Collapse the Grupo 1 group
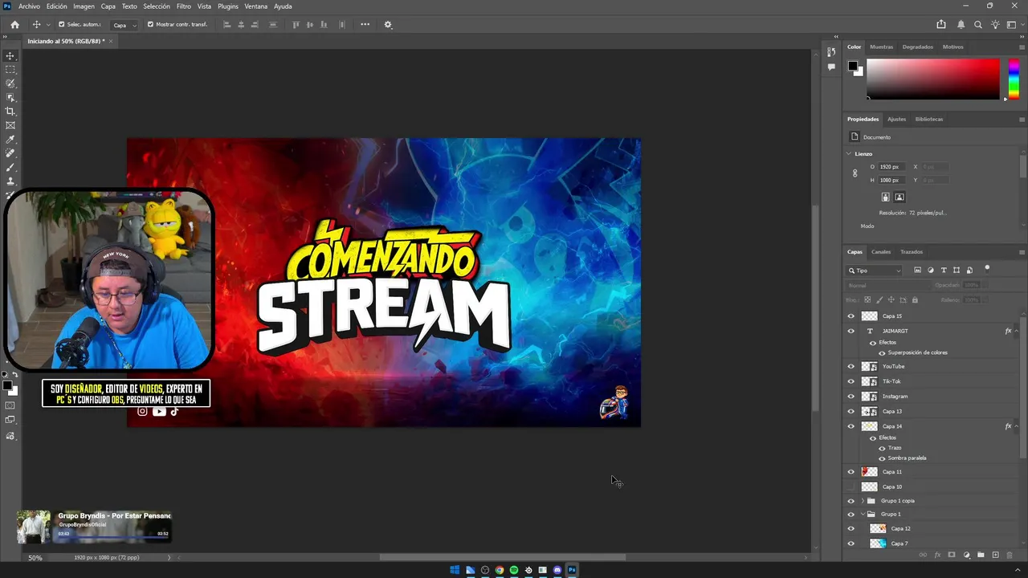 [x=863, y=514]
